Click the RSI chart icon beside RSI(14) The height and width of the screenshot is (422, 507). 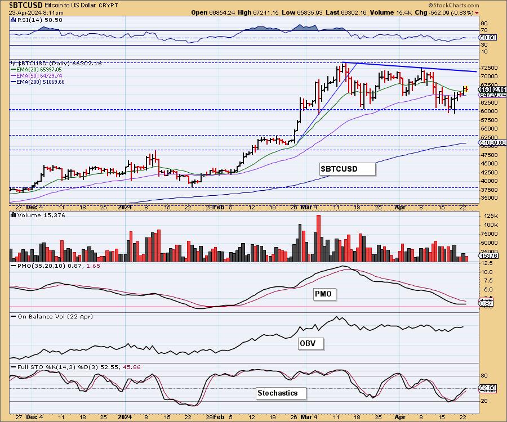(x=14, y=20)
